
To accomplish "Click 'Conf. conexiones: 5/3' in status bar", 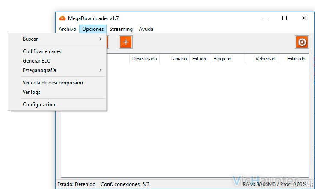I will coord(125,184).
